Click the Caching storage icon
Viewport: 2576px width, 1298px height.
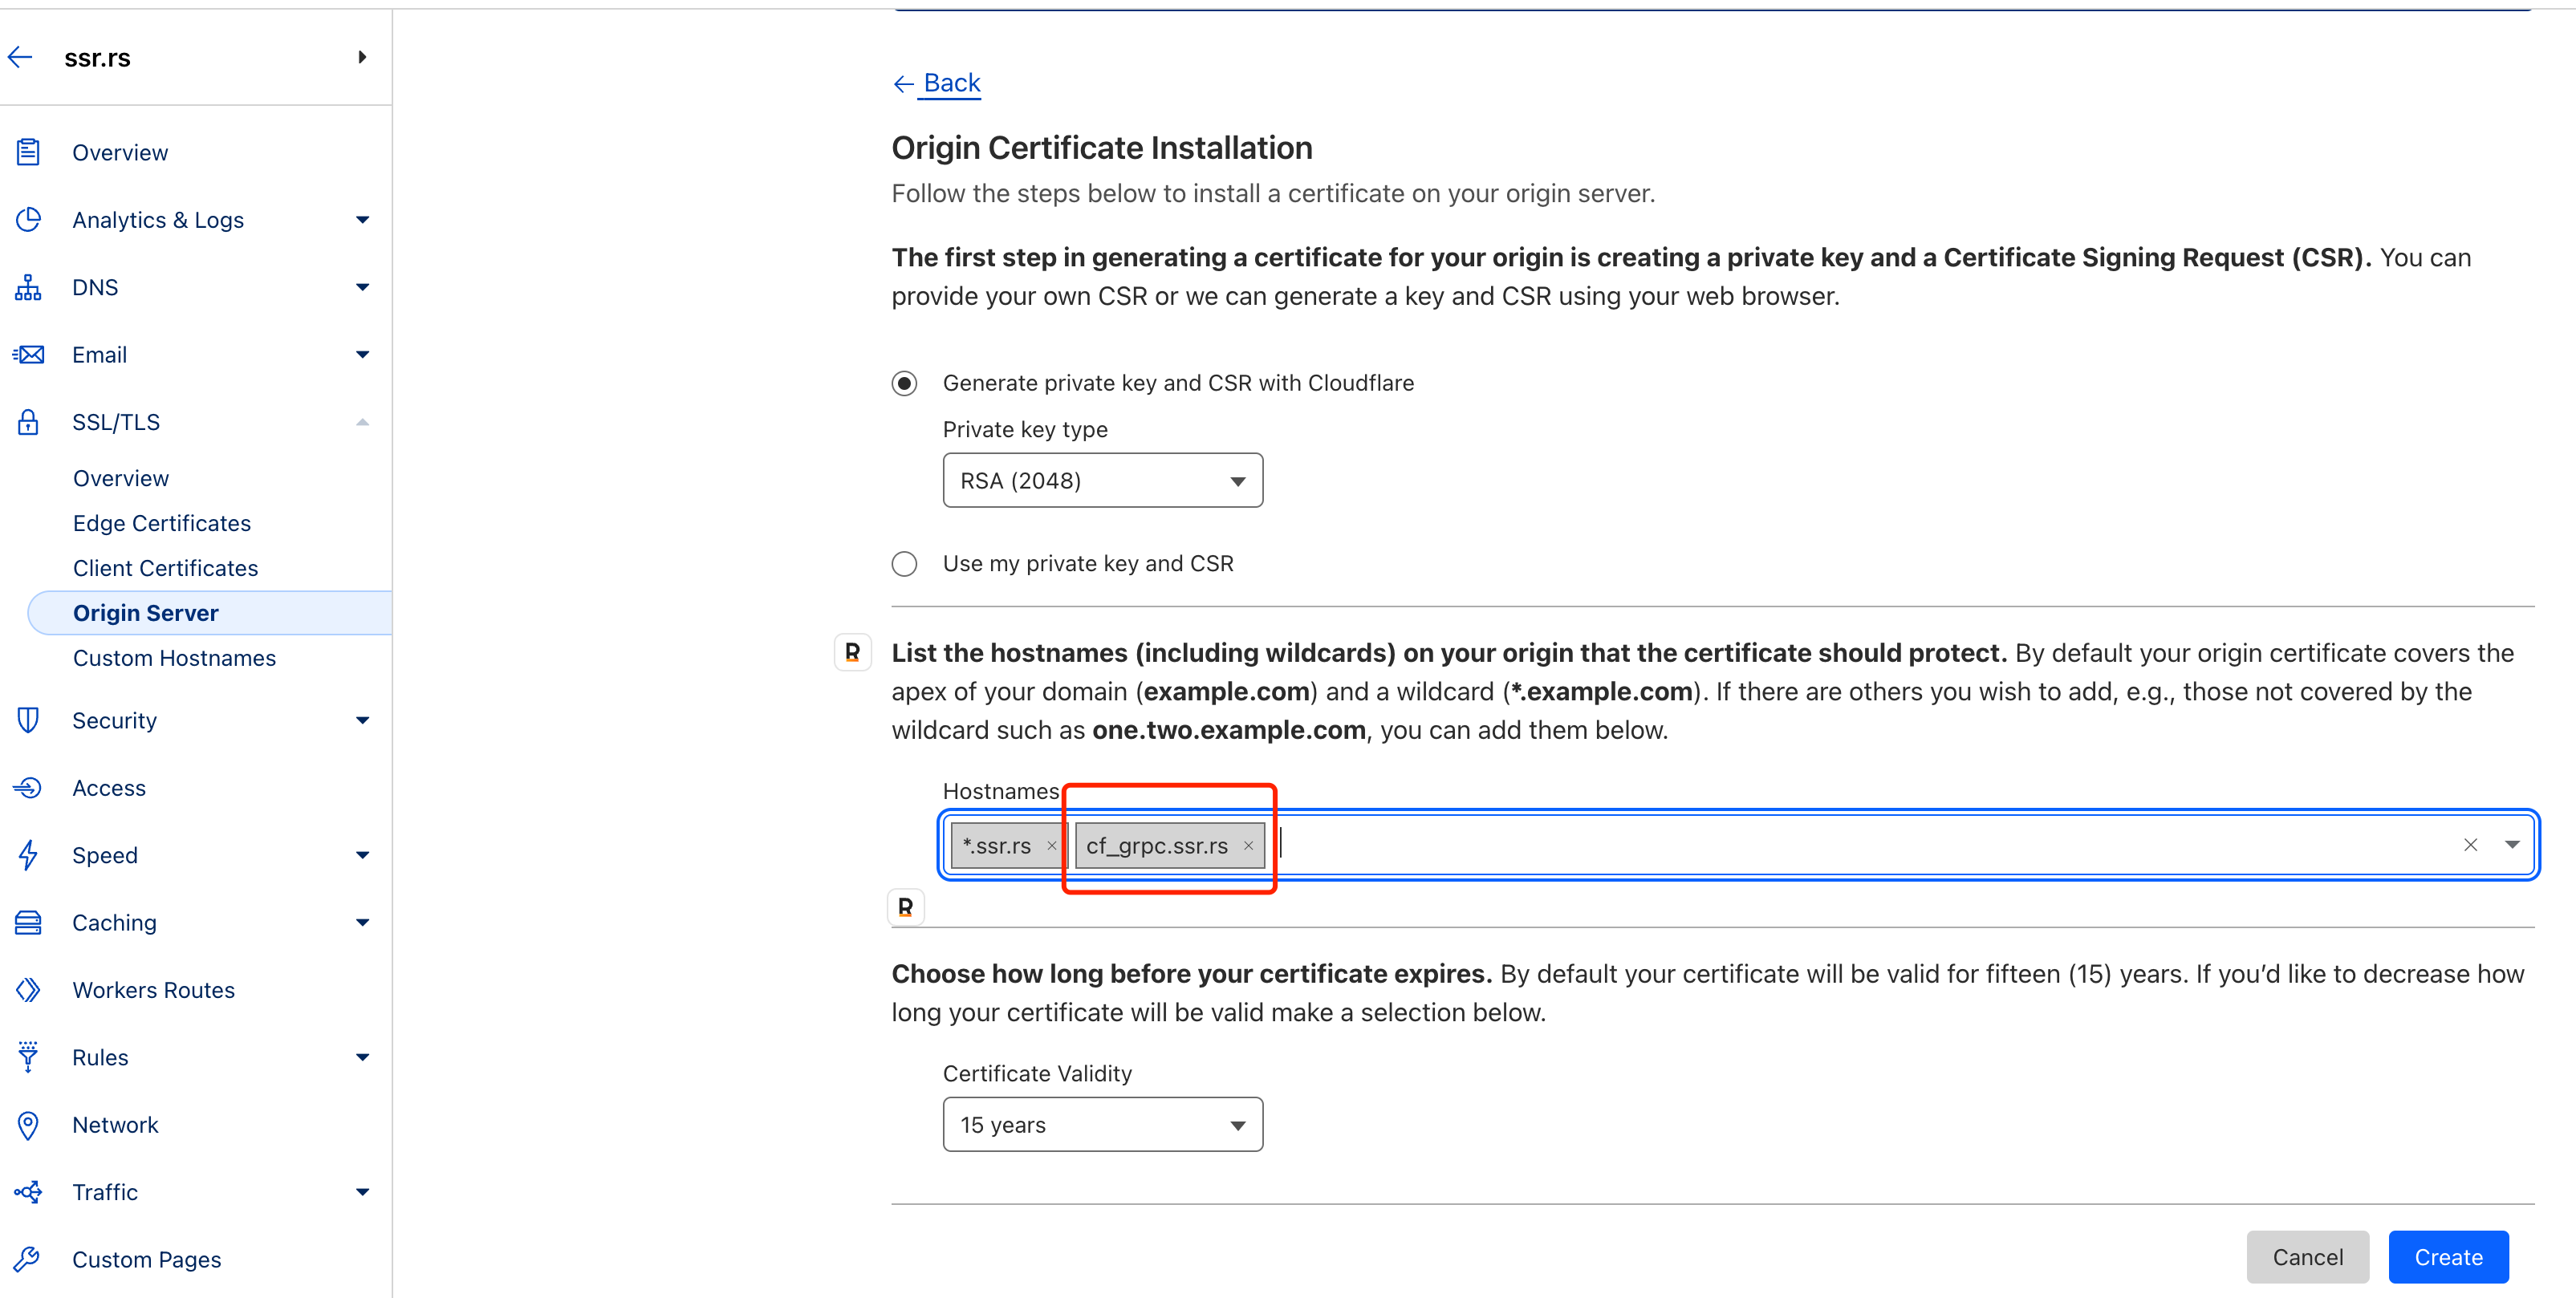click(x=28, y=922)
